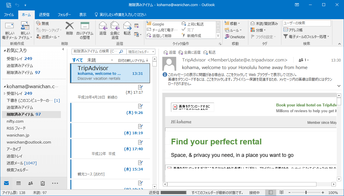The image size is (344, 196).
Task: Open the ルール rules dropdown
Action: [233, 30]
